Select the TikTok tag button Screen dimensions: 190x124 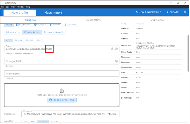[x=55, y=25]
